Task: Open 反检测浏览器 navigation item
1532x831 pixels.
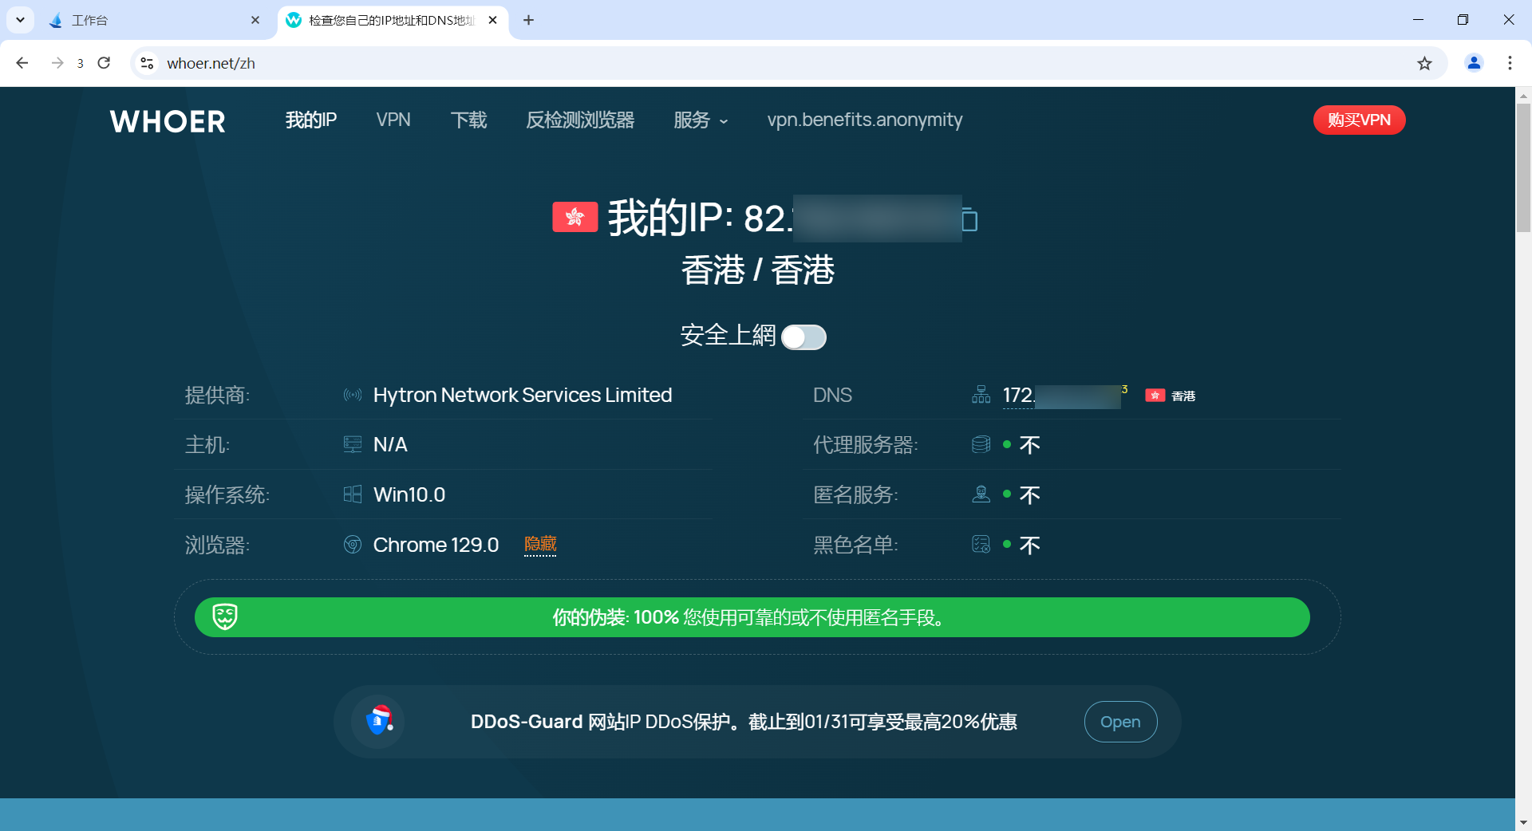Action: [x=580, y=120]
